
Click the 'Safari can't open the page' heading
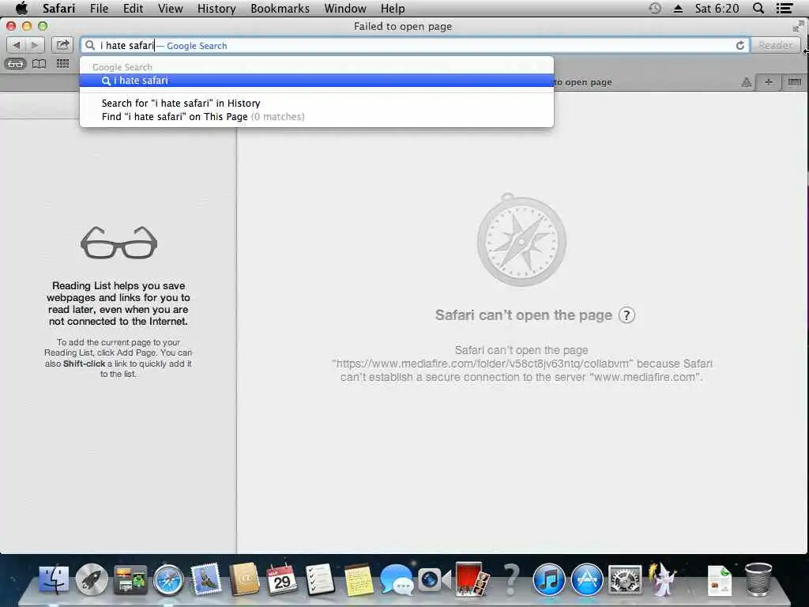(523, 315)
